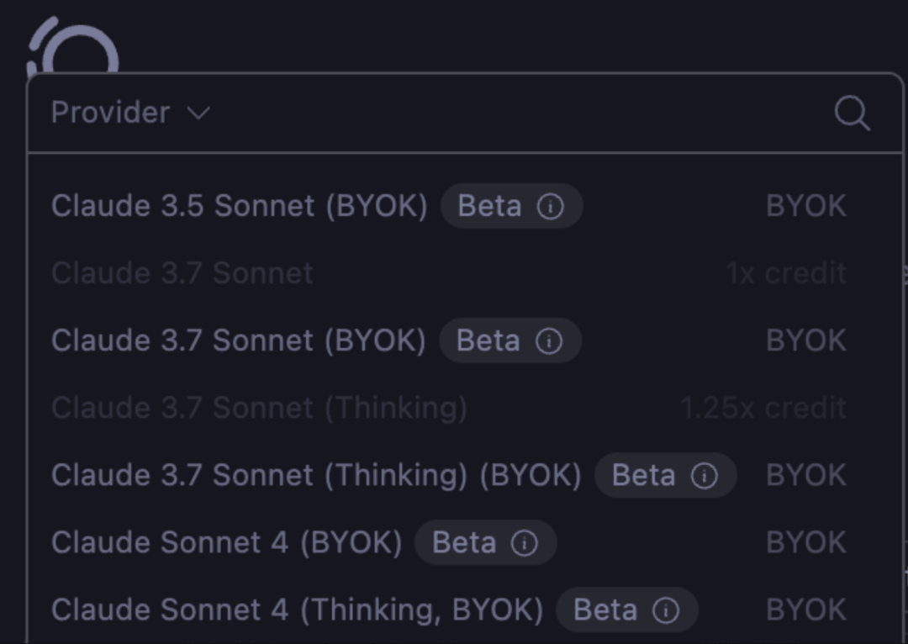Select Claude 3.7 Sonnet (Thinking) (BYOK)

point(315,475)
